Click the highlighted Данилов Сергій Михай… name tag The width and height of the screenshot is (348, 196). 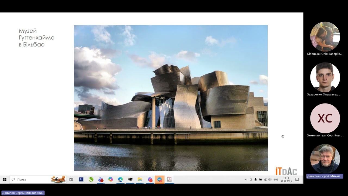[325, 176]
